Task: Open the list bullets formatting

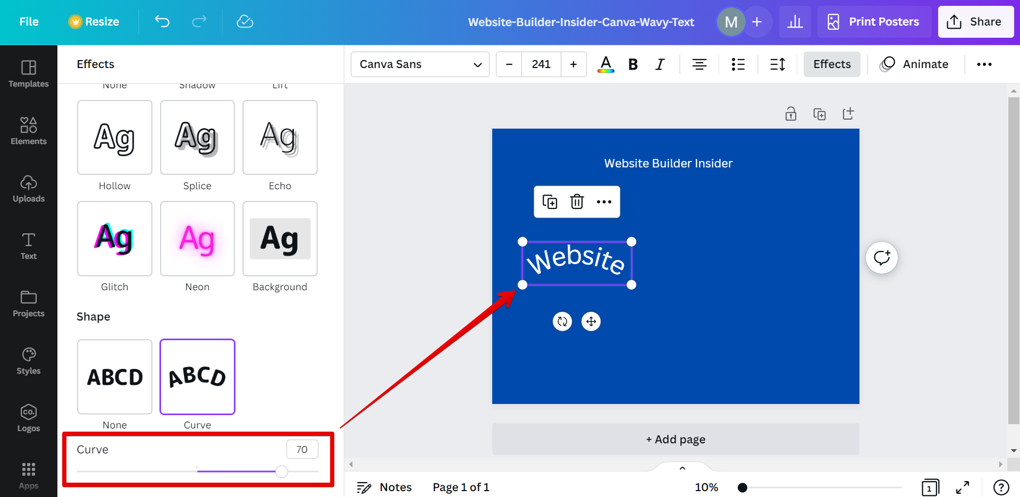Action: [738, 64]
